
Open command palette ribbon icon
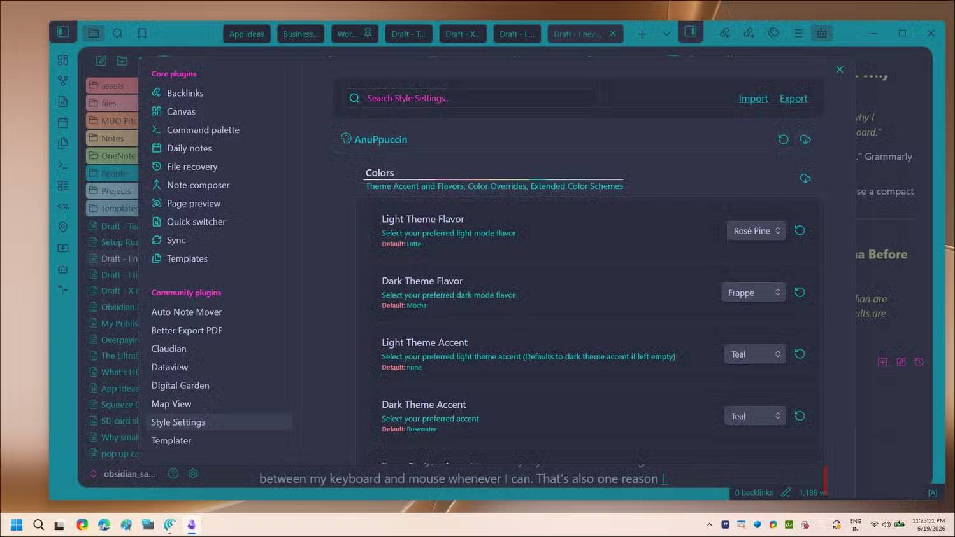coord(62,165)
